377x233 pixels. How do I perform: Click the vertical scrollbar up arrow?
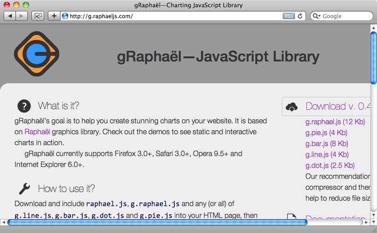[373, 27]
